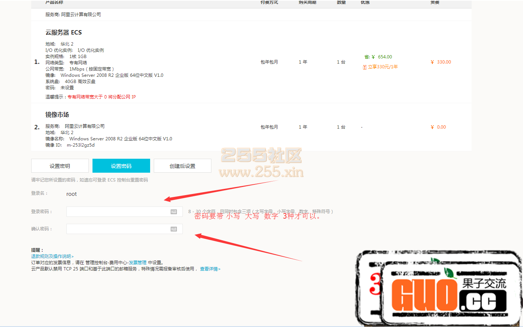
Task: Click the root login name text
Action: (x=72, y=194)
